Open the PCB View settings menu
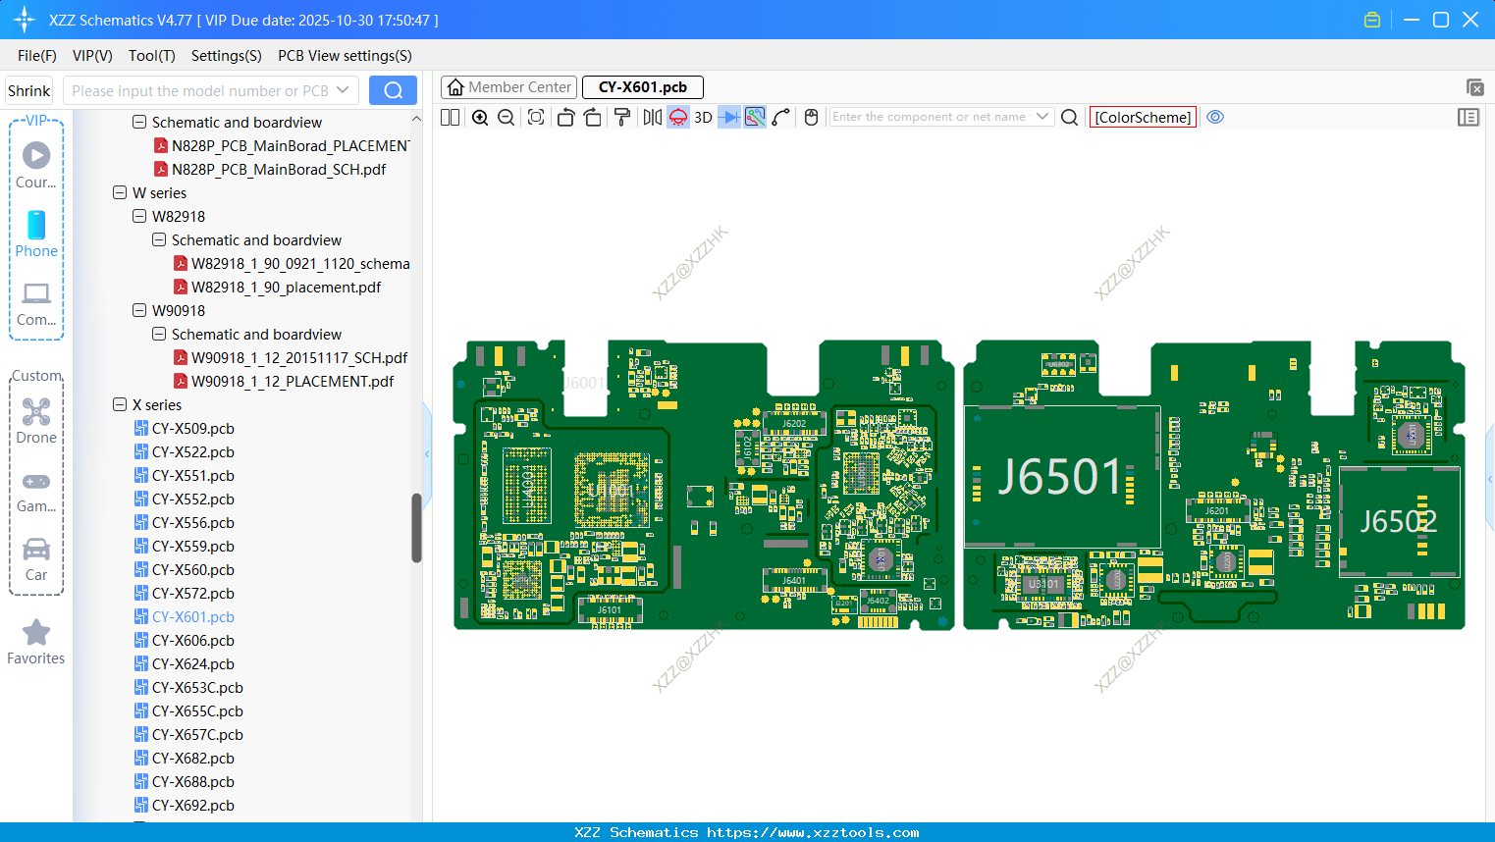Viewport: 1495px width, 842px height. [345, 56]
